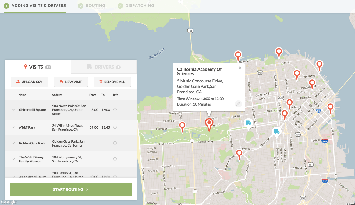Switch to the Drivers tab

104,67
